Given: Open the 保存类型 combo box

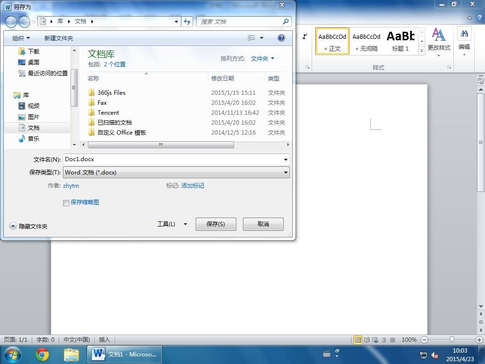Looking at the screenshot, I should click(176, 173).
